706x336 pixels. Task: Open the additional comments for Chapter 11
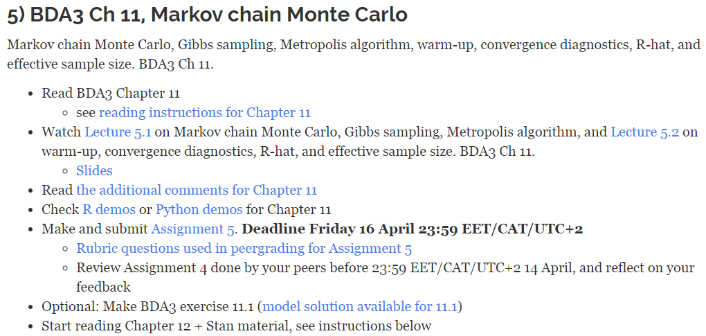coord(197,190)
